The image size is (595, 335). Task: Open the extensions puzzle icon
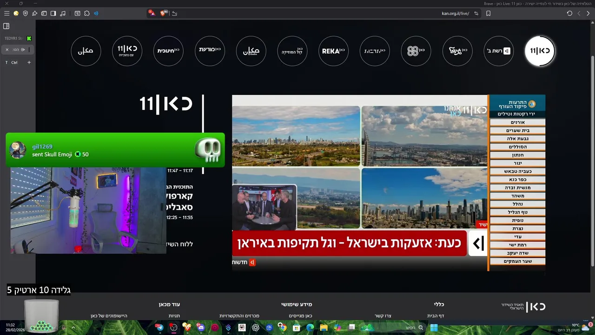[86, 13]
